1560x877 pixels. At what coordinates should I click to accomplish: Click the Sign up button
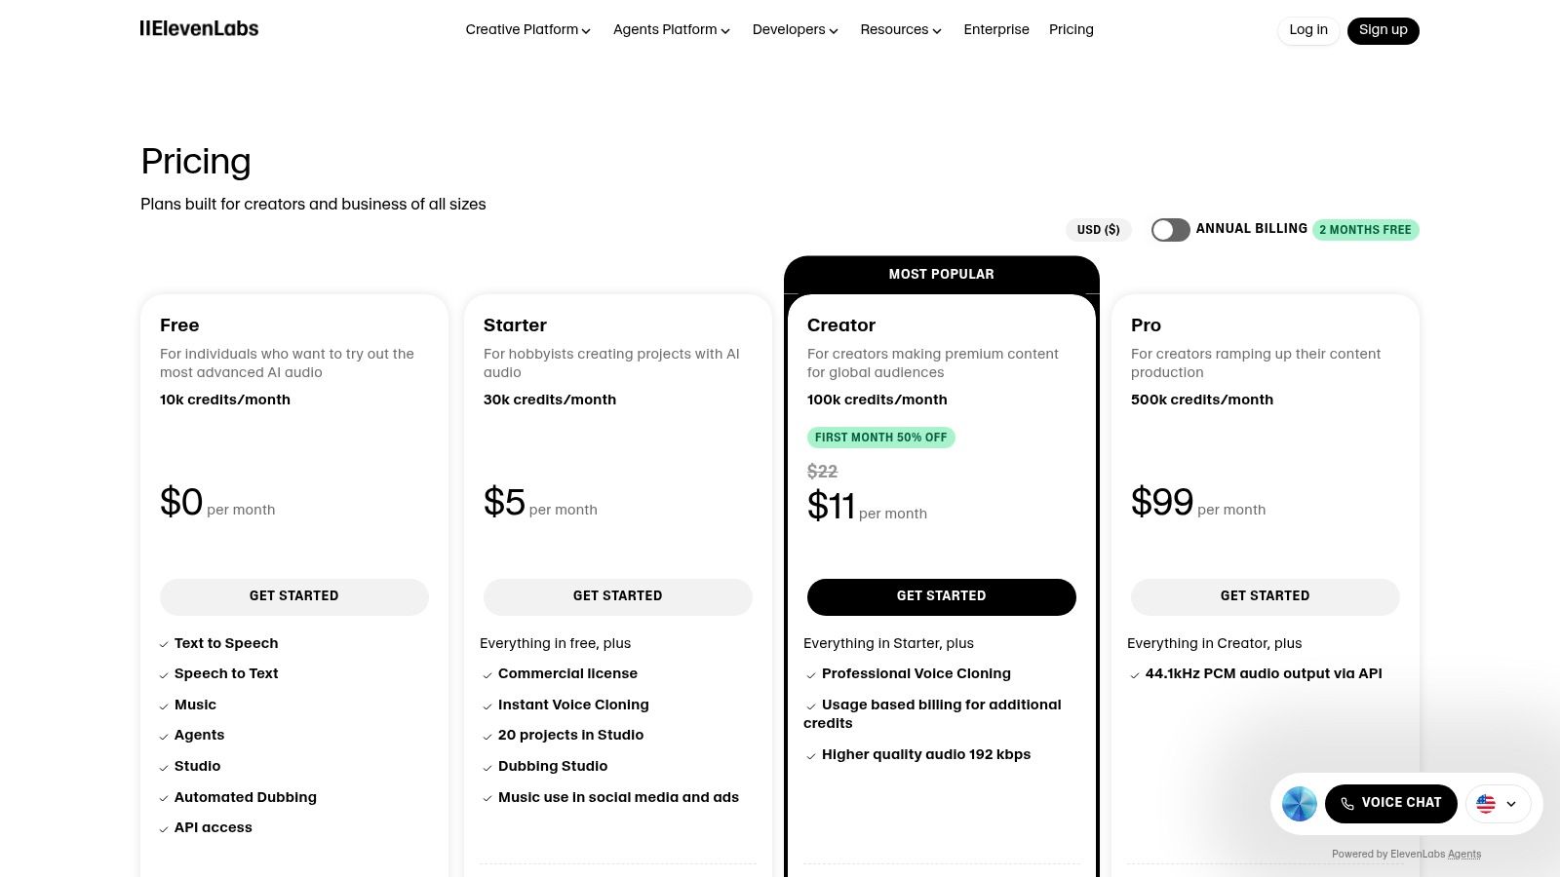1383,30
